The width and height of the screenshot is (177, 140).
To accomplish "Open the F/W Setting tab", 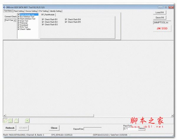I will pyautogui.click(x=43, y=11).
